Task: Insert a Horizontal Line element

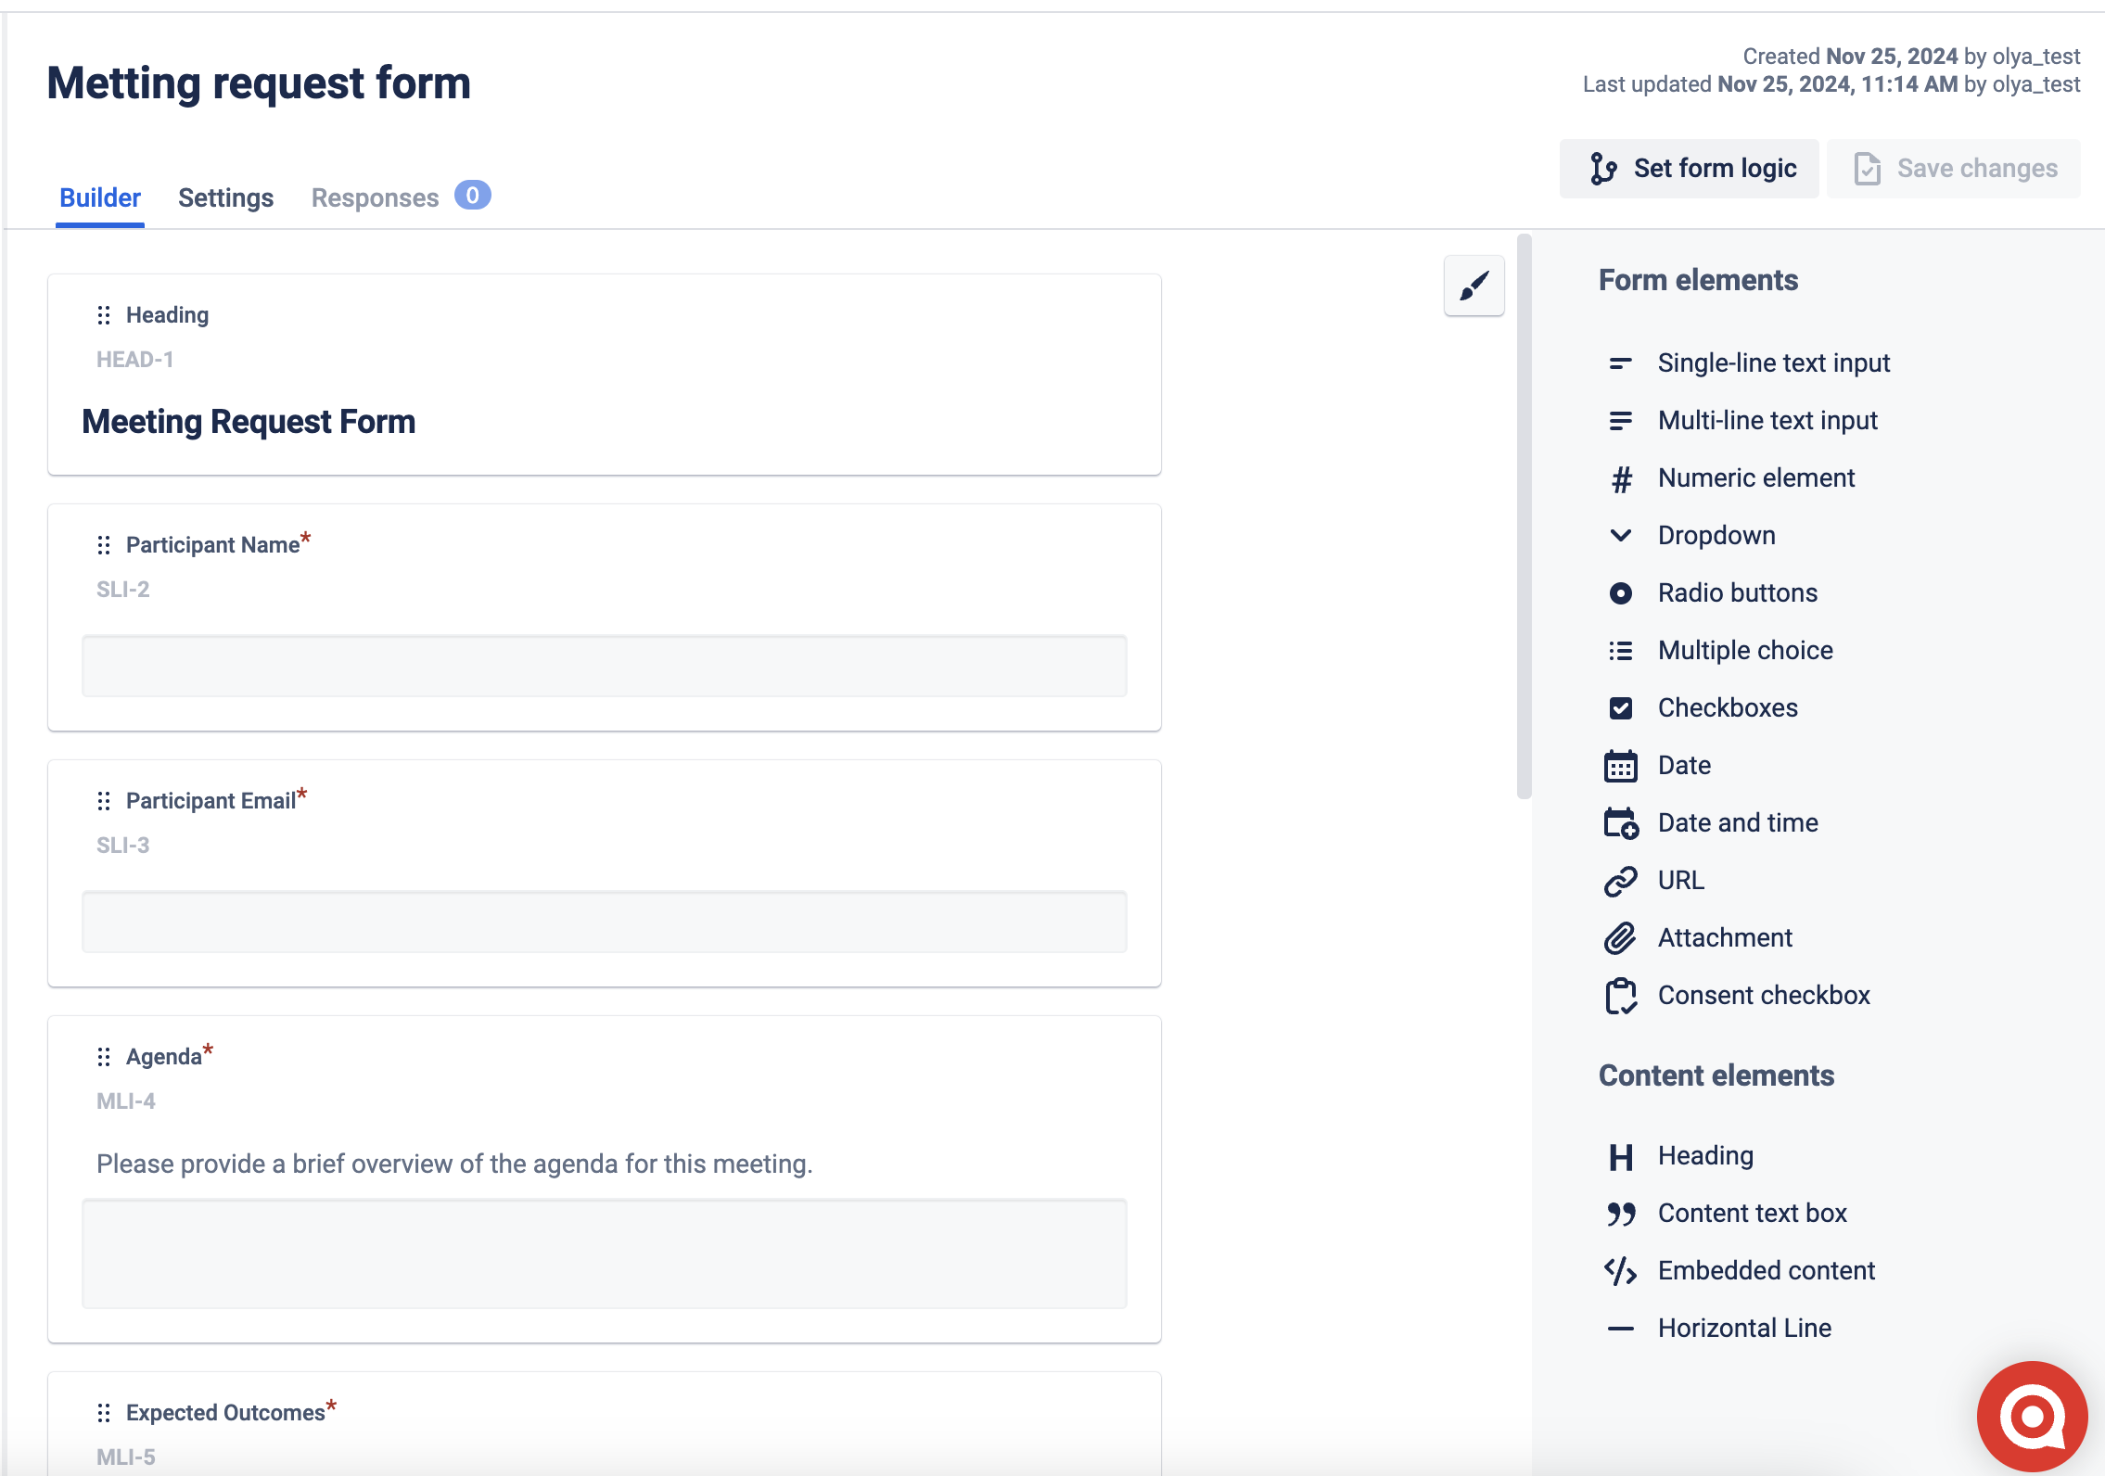Action: (1743, 1327)
